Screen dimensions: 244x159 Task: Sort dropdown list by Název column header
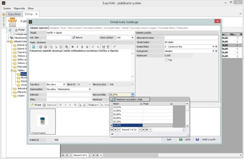pyautogui.click(x=127, y=104)
